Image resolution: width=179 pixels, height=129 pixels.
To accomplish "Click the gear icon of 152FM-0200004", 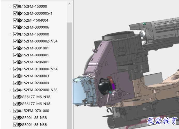I will click(x=20, y=83).
